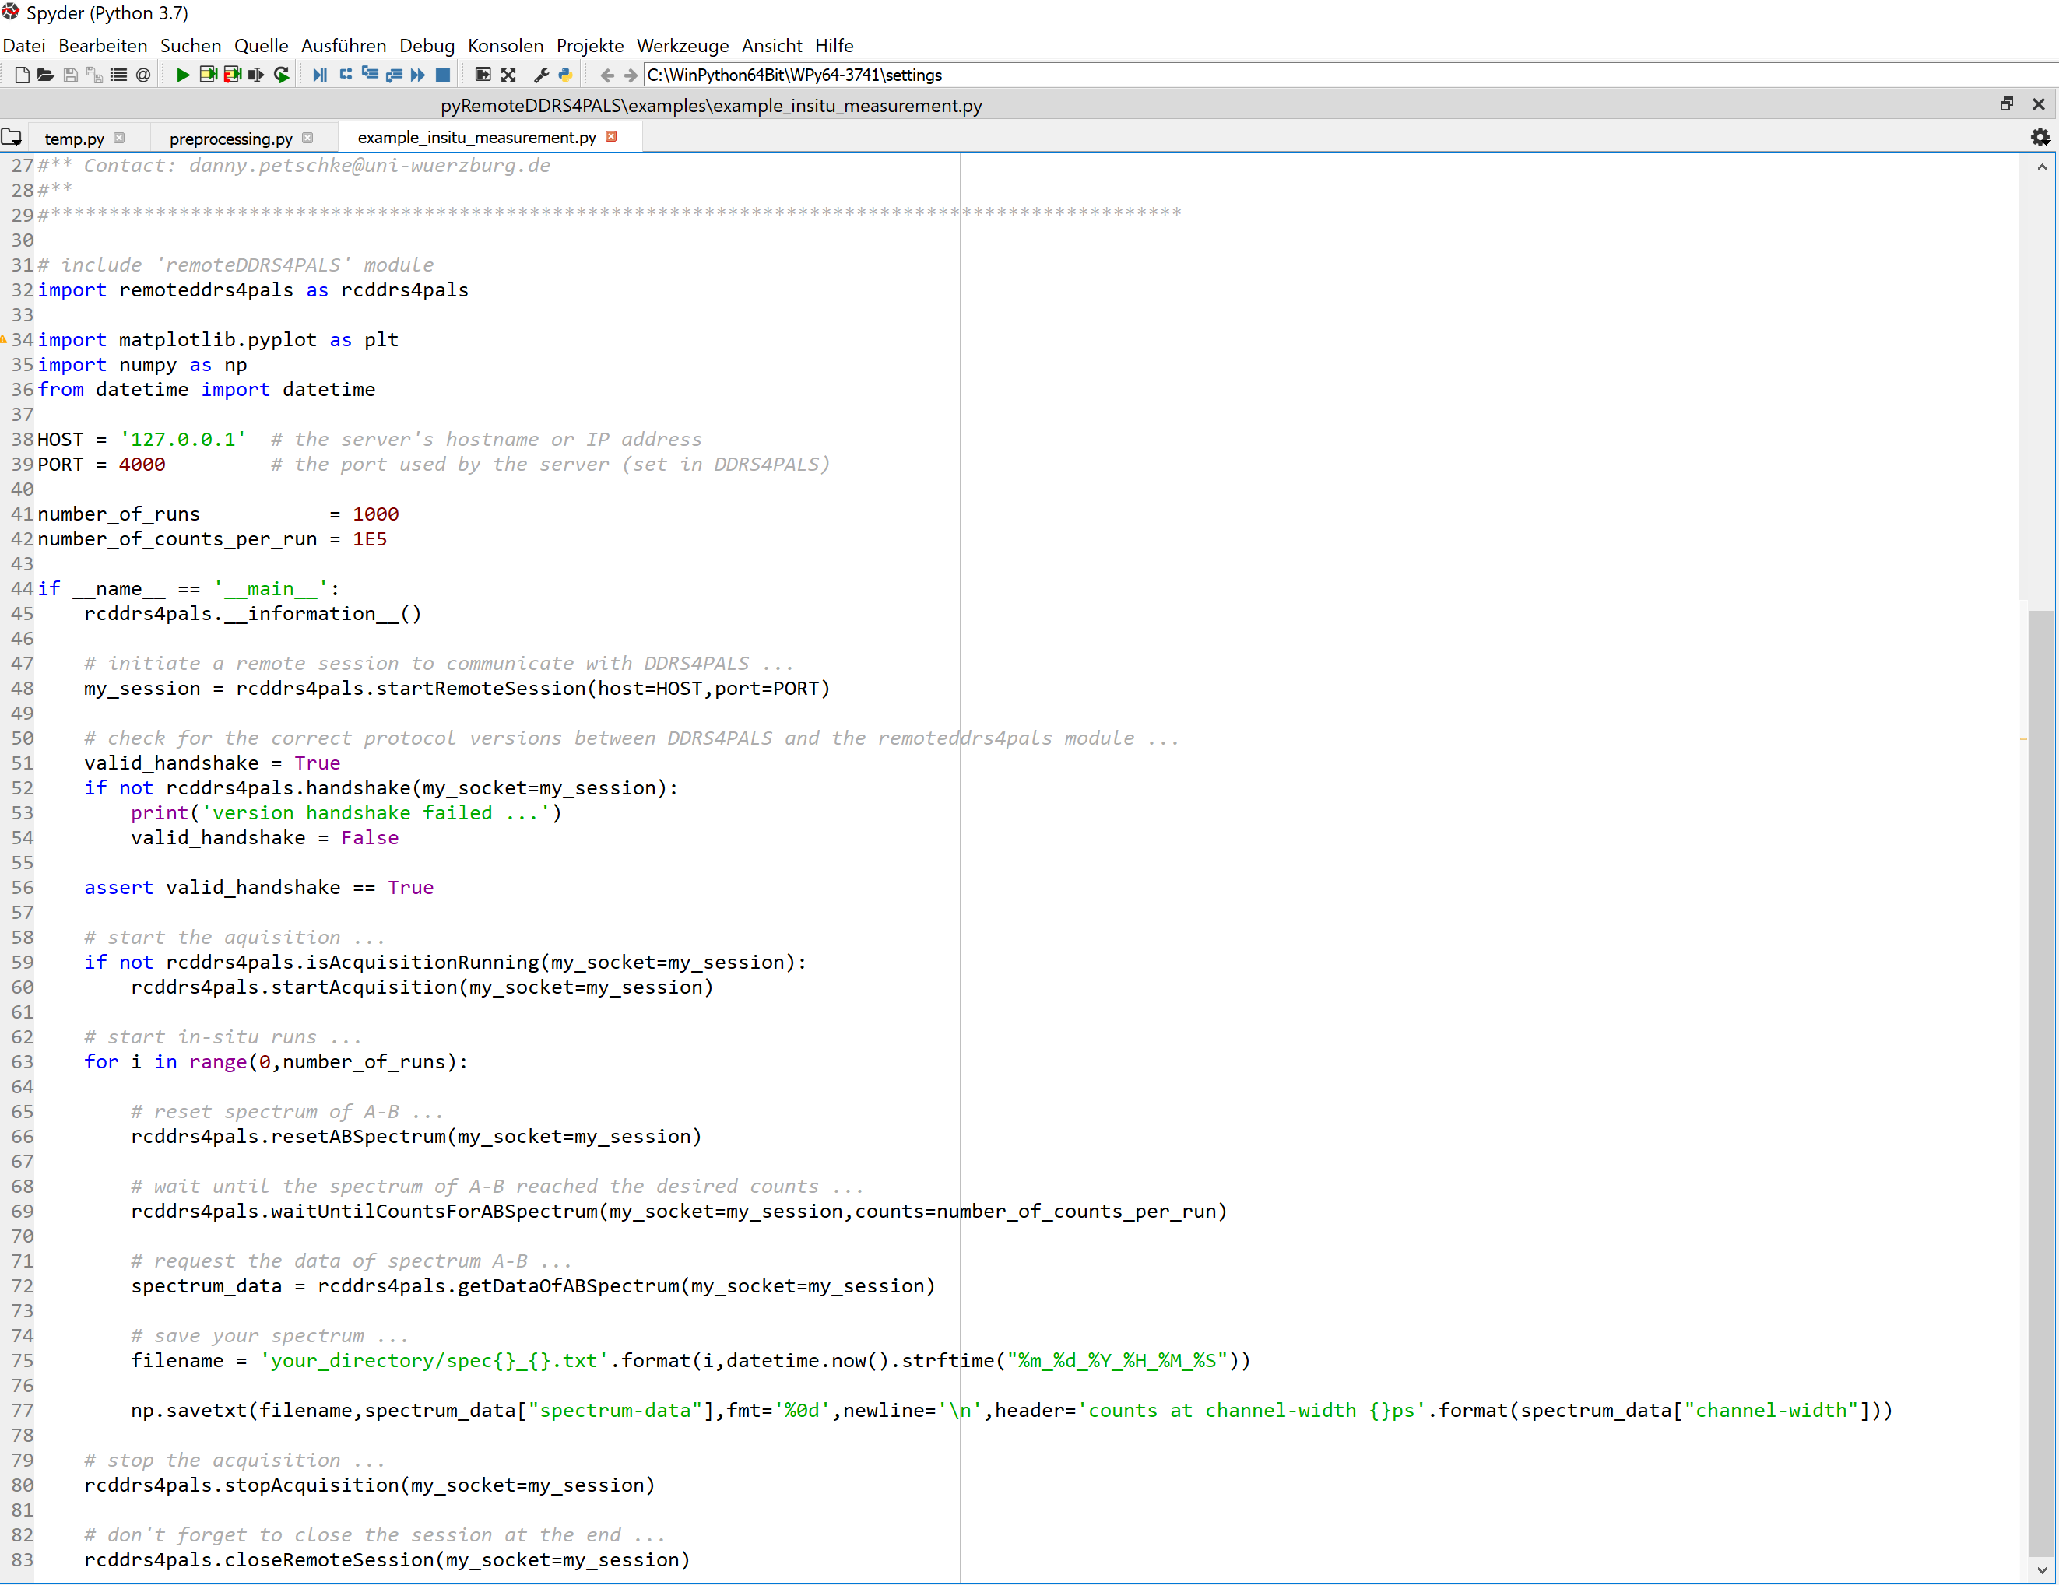Run selection or current line icon
2059x1585 pixels.
coord(256,75)
